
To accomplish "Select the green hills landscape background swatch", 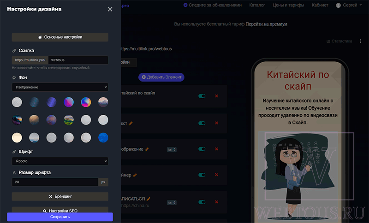I will [69, 120].
